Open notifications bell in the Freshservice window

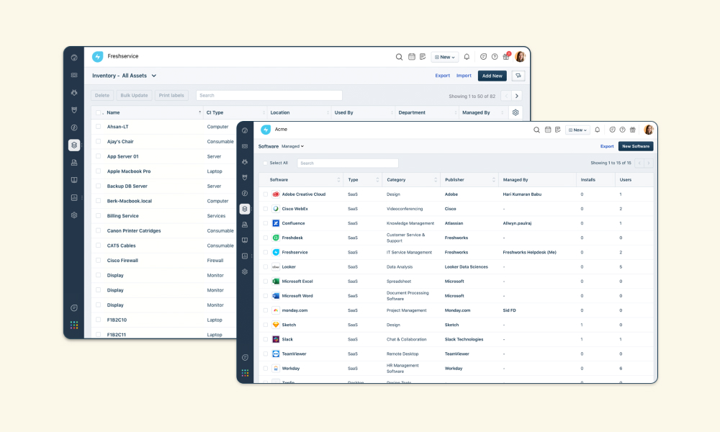coord(467,57)
